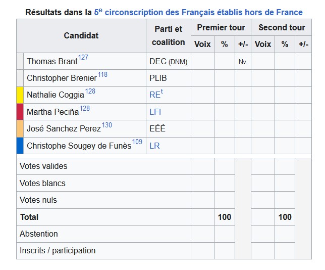Open the LR party link
The width and height of the screenshot is (325, 270).
(x=154, y=146)
